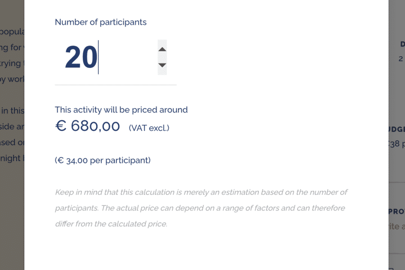Screen dimensions: 405x270
Task: Click the "€ 680,00" estimated price
Action: [88, 126]
